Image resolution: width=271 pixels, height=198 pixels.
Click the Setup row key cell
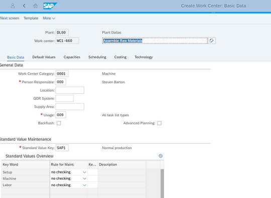click(93, 172)
